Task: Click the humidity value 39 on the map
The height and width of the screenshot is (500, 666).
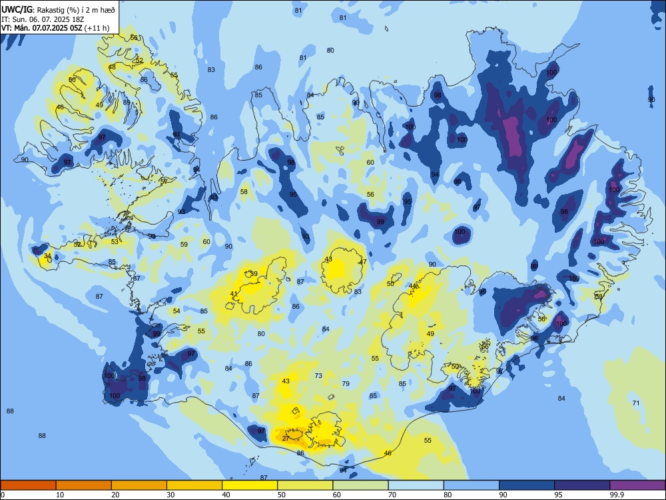Action: (x=254, y=274)
